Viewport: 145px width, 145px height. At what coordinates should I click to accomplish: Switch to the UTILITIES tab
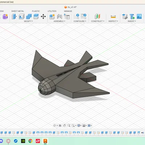(x=52, y=11)
